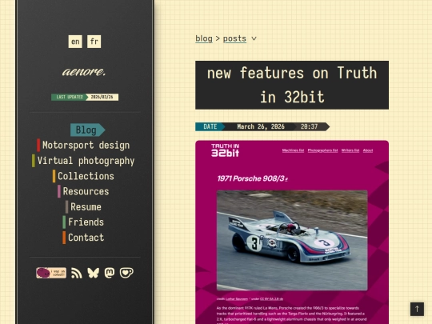This screenshot has width=432, height=324.
Task: Open the RSS feed icon
Action: pyautogui.click(x=77, y=273)
